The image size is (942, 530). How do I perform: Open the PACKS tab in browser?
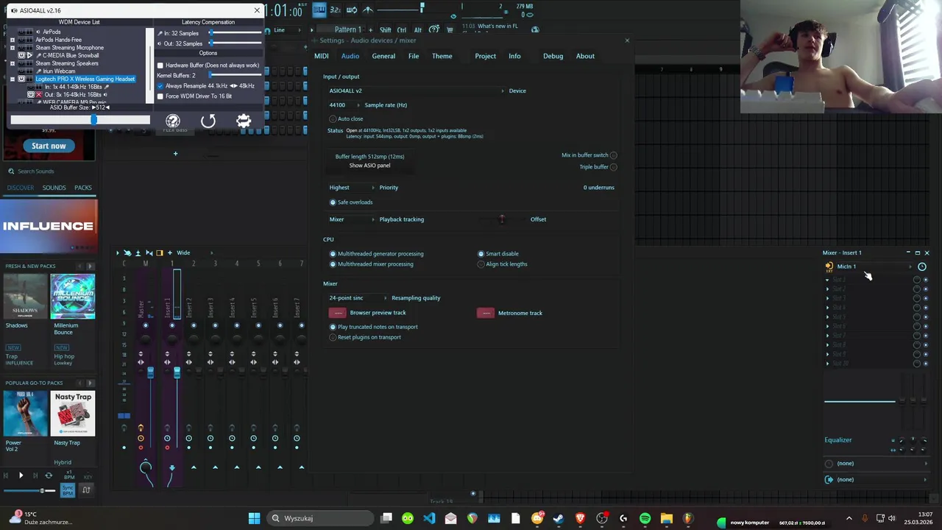coord(83,188)
